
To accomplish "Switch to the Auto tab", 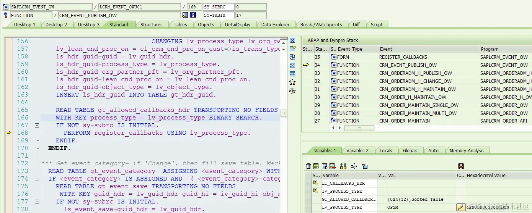I will pos(433,150).
